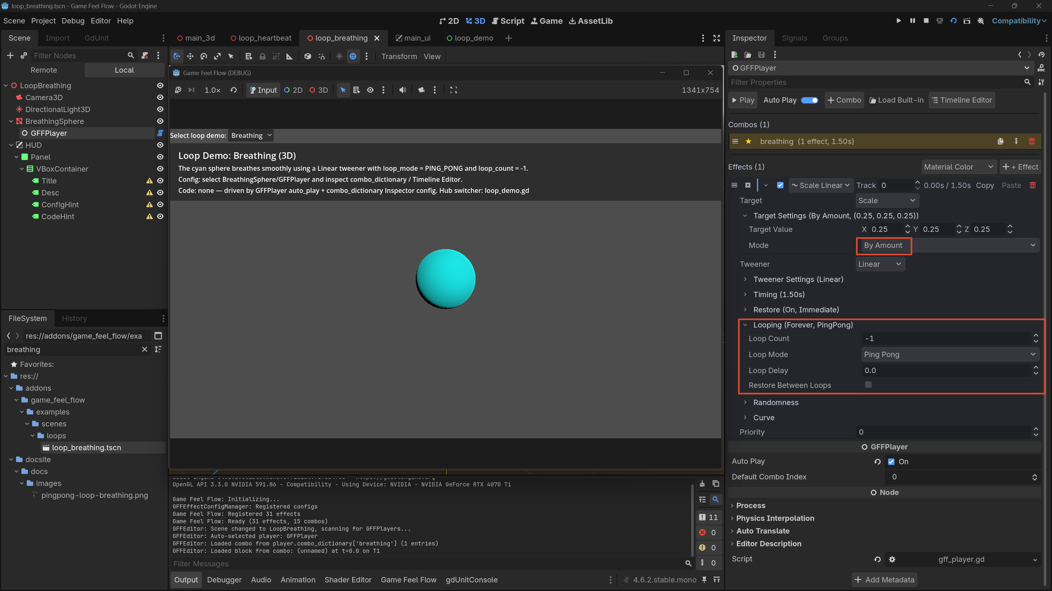The height and width of the screenshot is (591, 1052).
Task: Click the reset speed icon next to 1.0×
Action: tap(233, 90)
